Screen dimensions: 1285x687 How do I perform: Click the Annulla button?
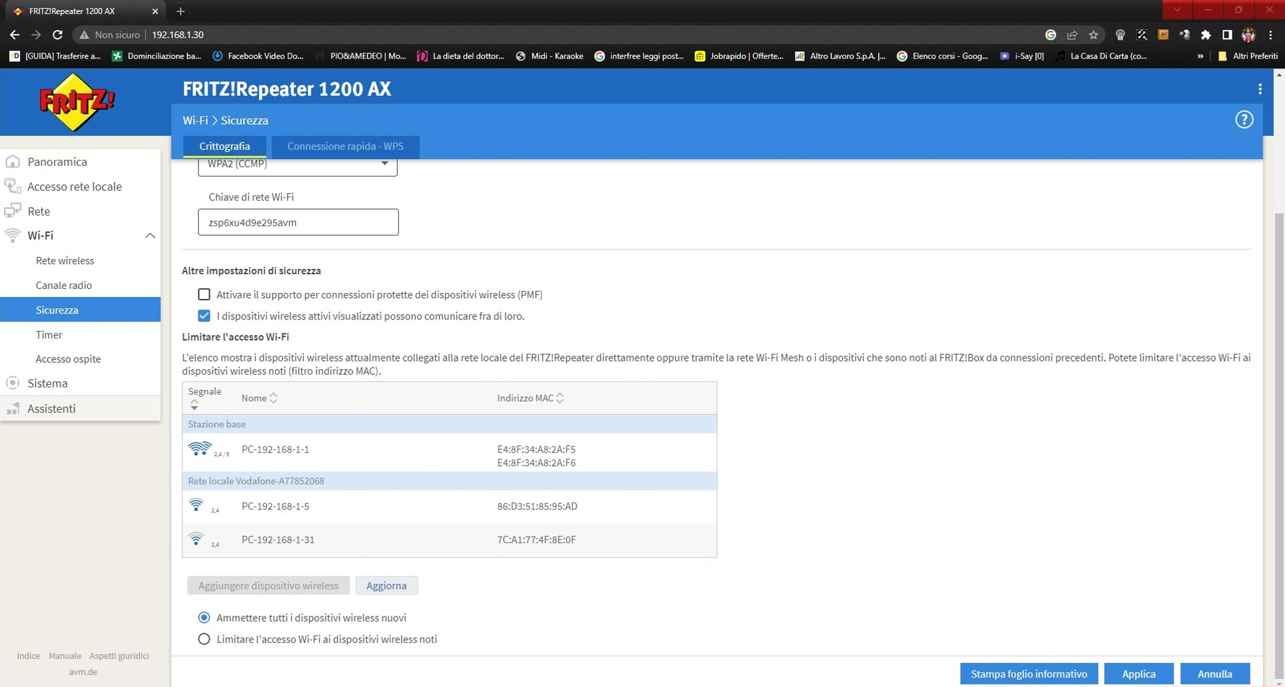[1214, 674]
